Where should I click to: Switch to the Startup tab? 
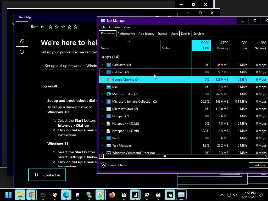click(162, 34)
